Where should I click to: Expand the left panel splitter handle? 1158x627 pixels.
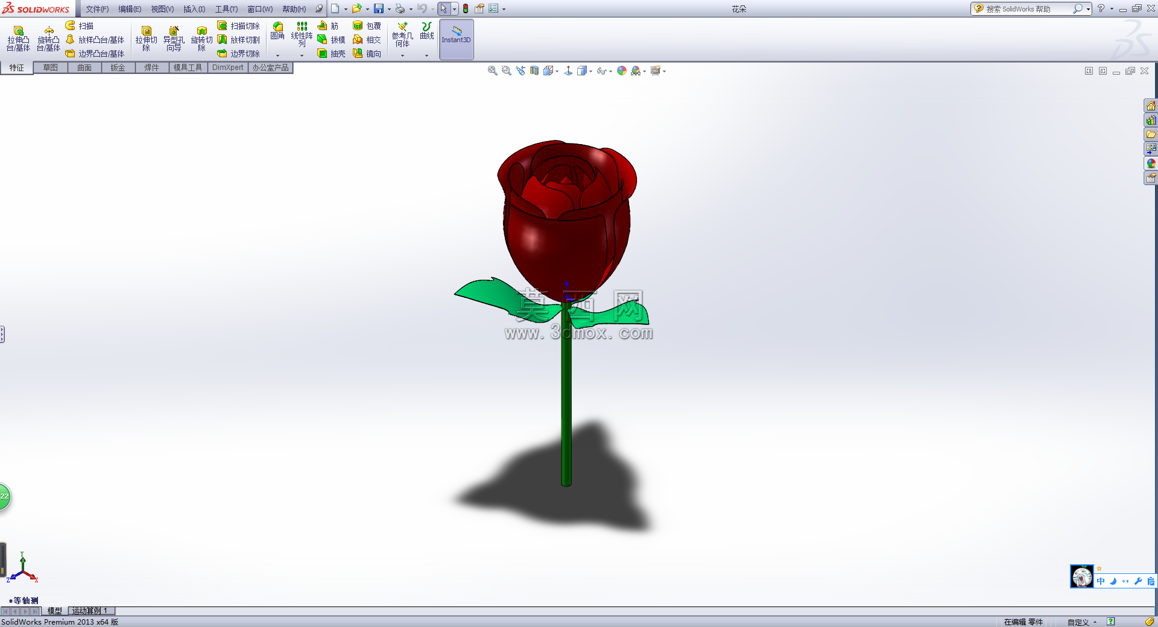(2, 334)
